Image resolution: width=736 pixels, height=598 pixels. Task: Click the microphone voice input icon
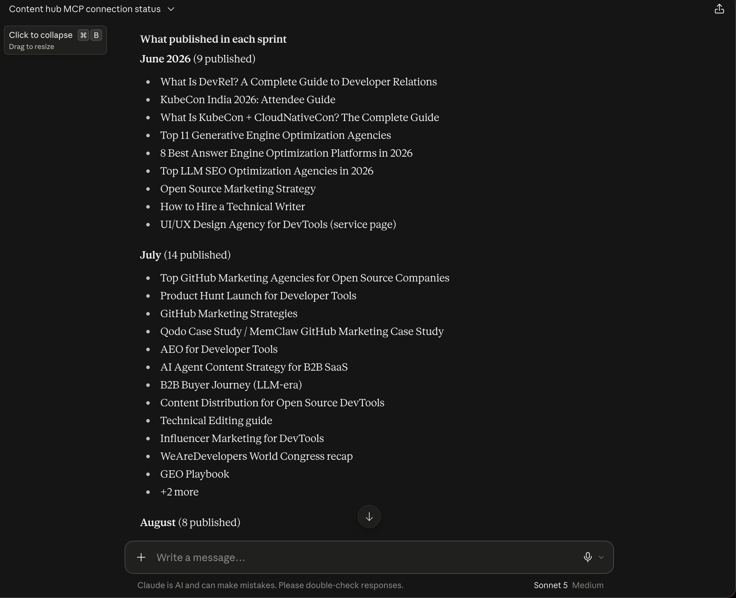[588, 557]
